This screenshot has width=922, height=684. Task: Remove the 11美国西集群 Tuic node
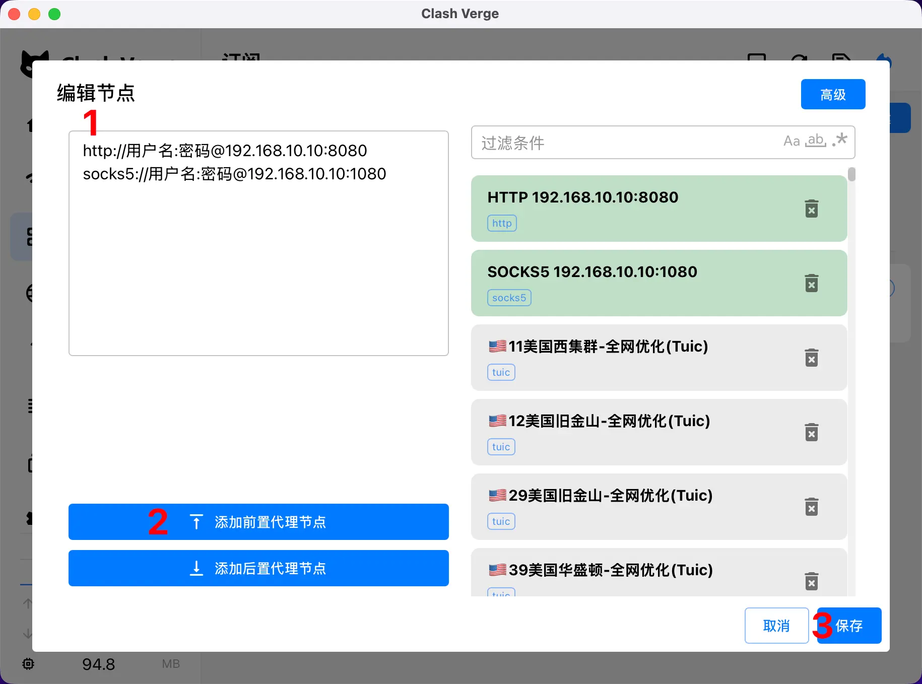pyautogui.click(x=811, y=358)
